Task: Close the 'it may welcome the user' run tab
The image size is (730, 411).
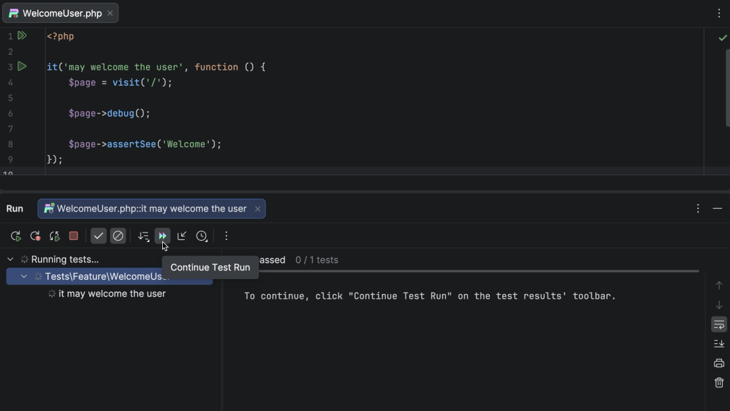Action: coord(258,209)
